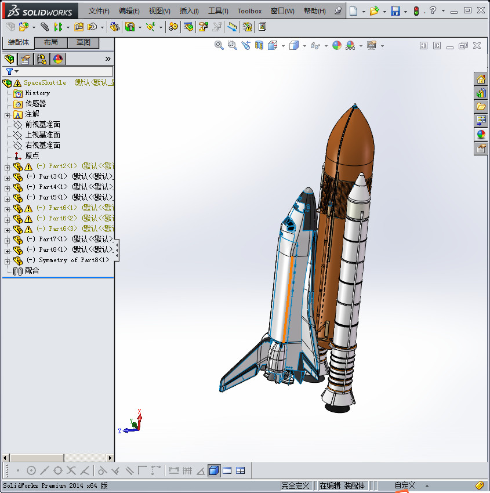This screenshot has width=490, height=493.
Task: Expand the 注解 annotations folder
Action: point(7,115)
